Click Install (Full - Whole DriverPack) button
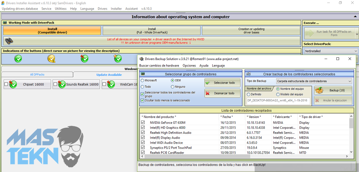Image resolution: width=359 pixels, height=172 pixels. (151, 31)
